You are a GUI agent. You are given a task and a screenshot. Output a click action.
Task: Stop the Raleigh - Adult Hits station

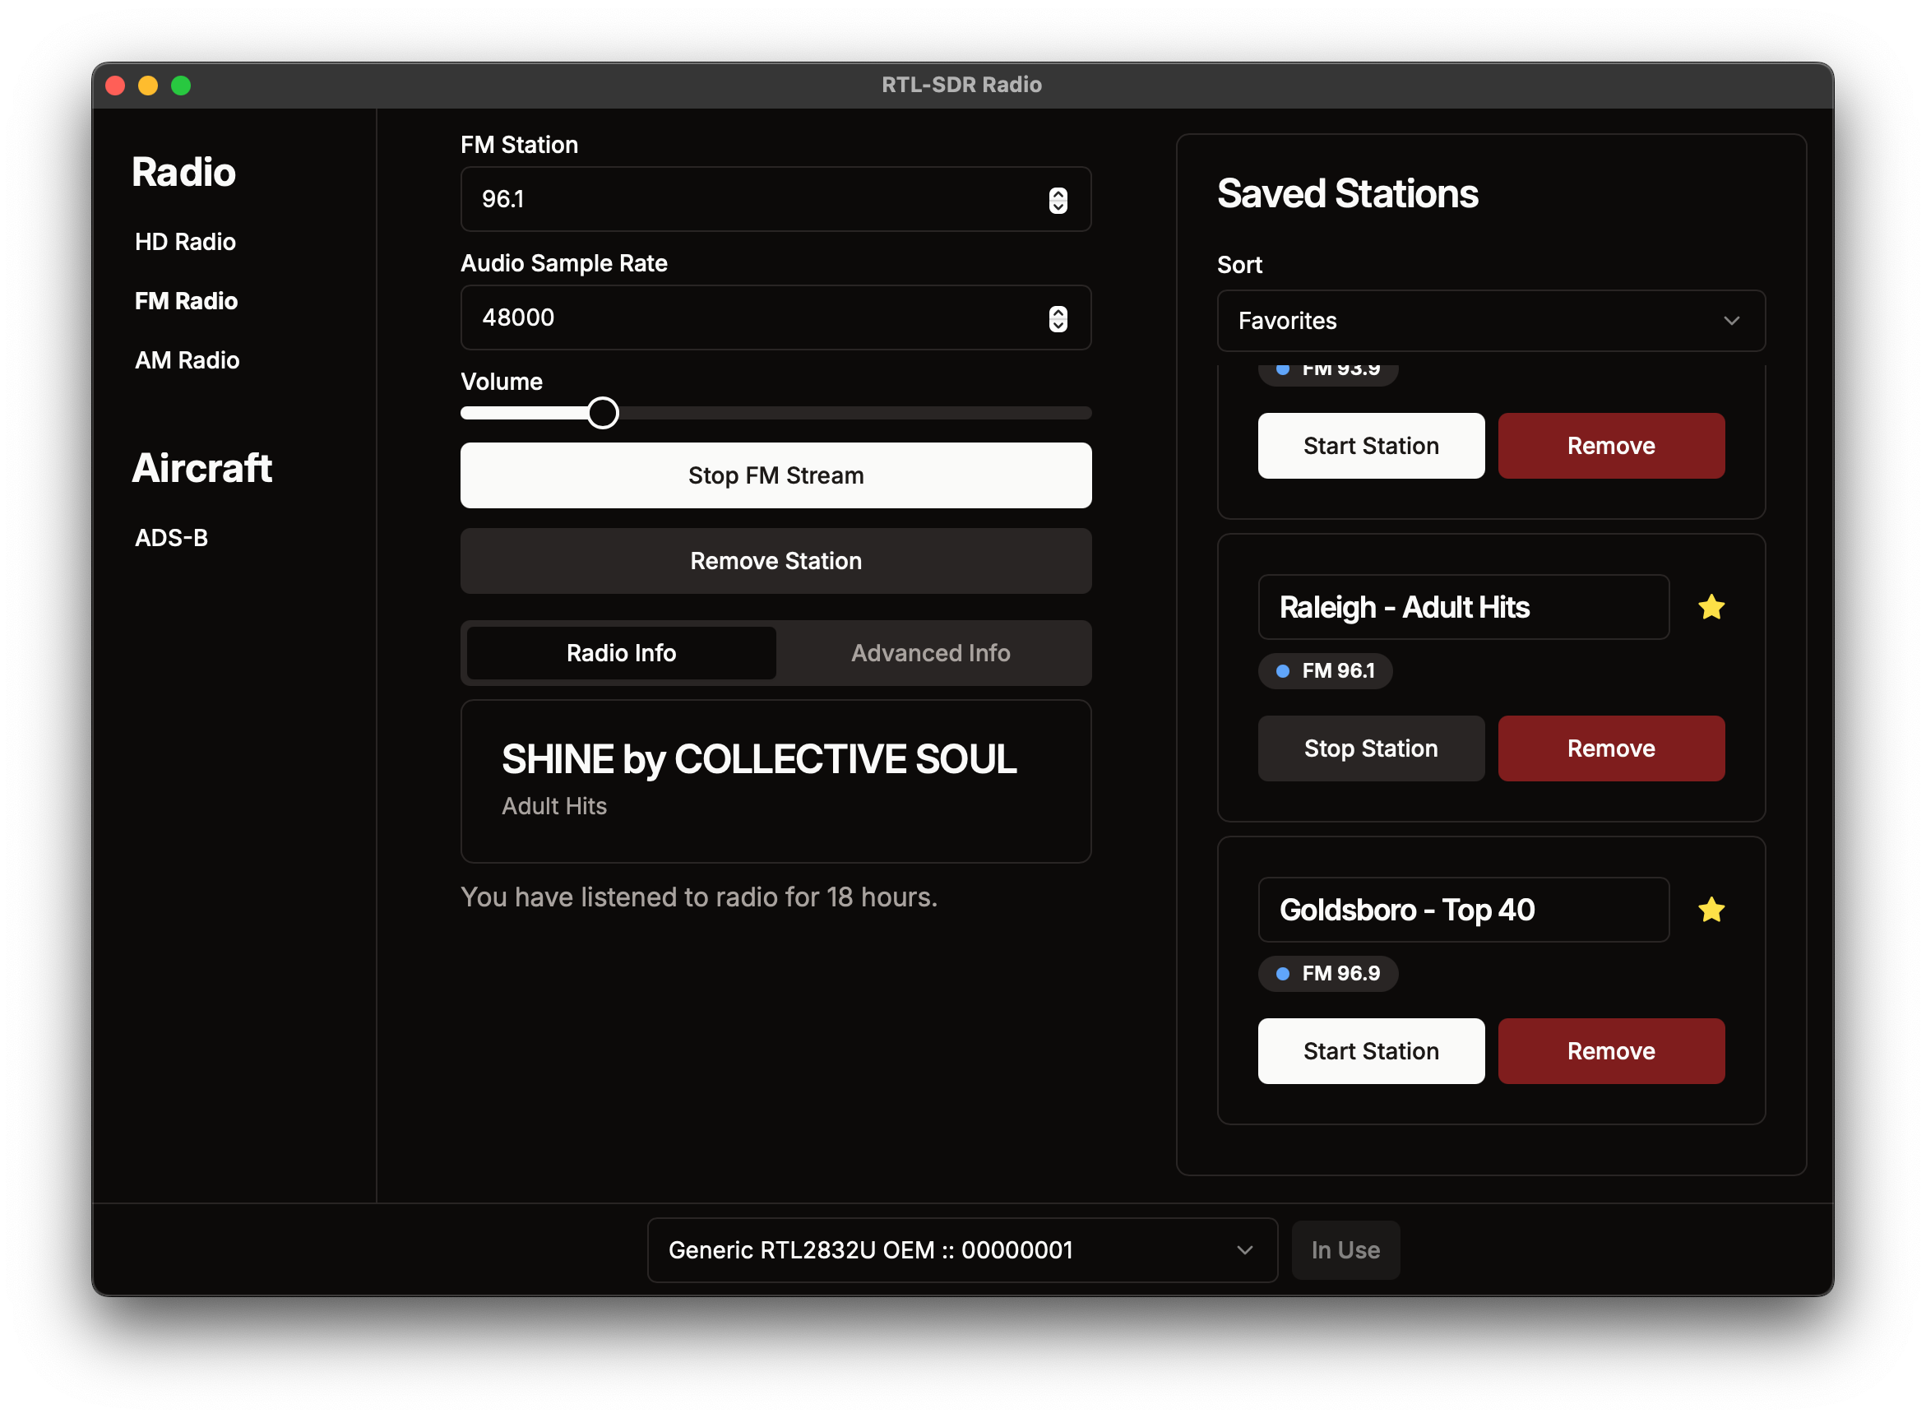(1370, 748)
